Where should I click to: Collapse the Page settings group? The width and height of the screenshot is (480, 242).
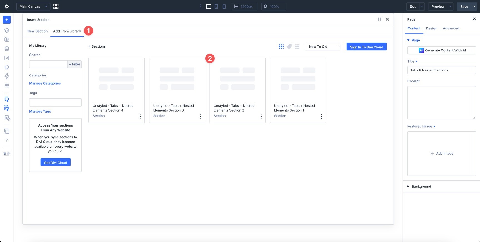pos(414,40)
